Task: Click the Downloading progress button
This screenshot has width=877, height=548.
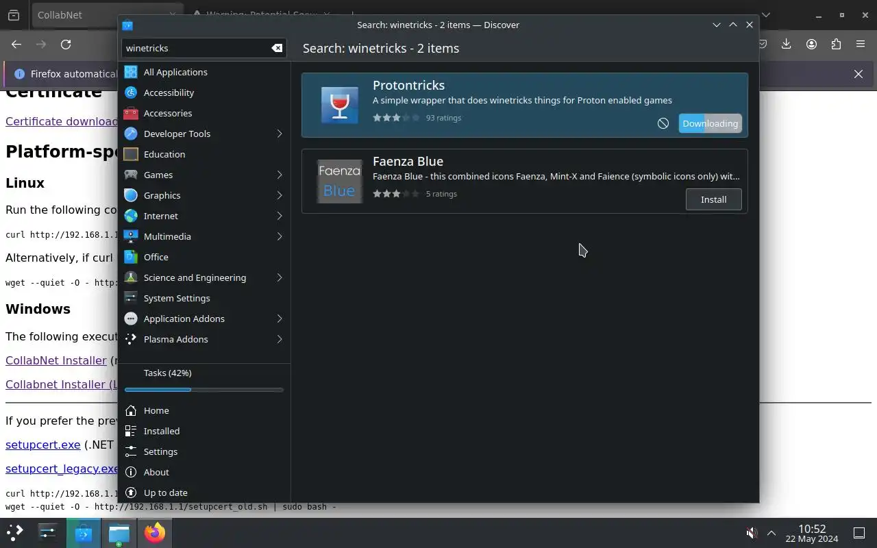Action: coord(710,123)
